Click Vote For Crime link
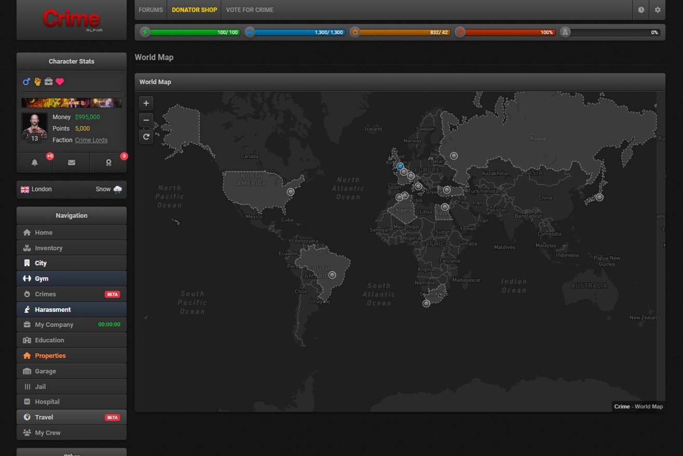Viewport: 683px width, 456px height. (250, 10)
